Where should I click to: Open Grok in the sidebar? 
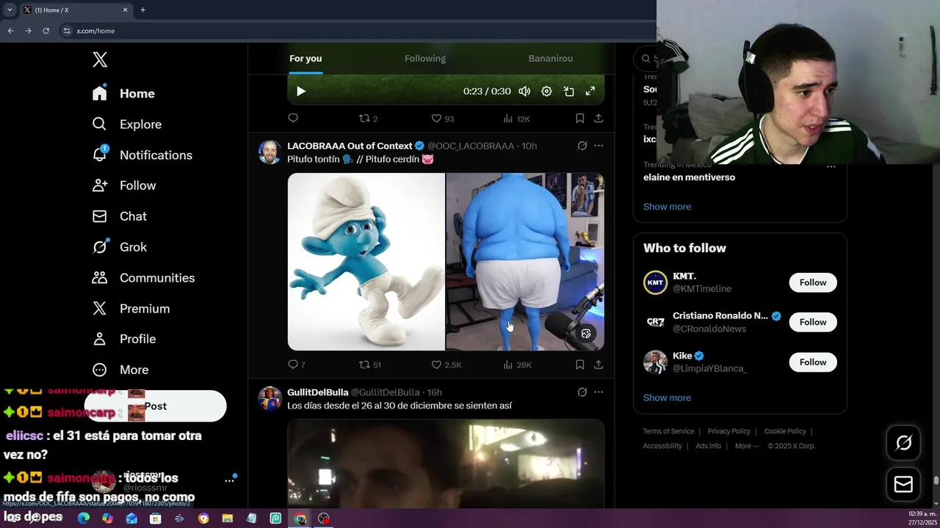(120, 247)
